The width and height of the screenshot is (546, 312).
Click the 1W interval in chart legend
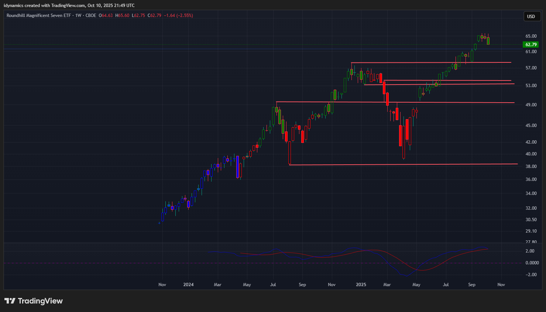(78, 16)
